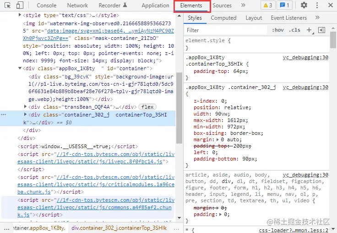Toggle the .cls element classes button
This screenshot has height=233, width=337.
pyautogui.click(x=294, y=30)
